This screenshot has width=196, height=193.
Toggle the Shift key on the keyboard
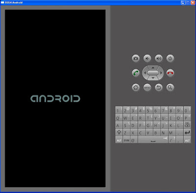point(119,132)
